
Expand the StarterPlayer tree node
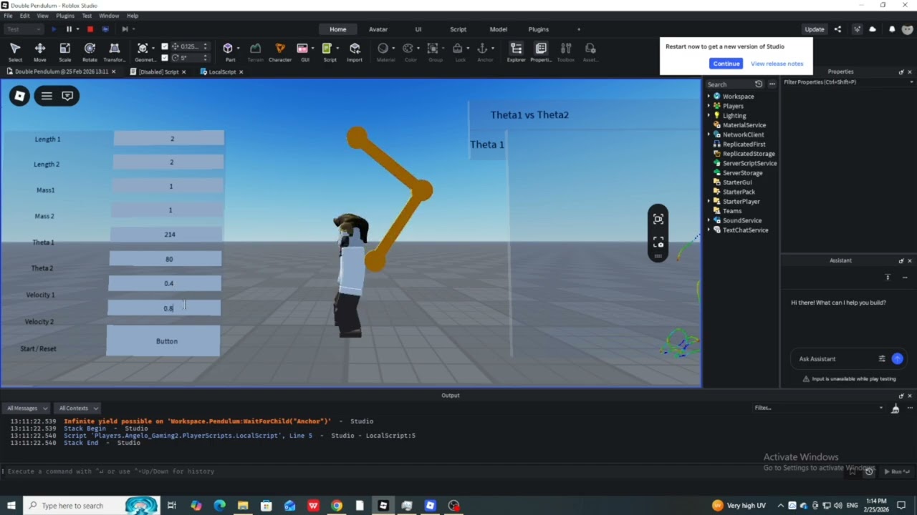coord(709,202)
